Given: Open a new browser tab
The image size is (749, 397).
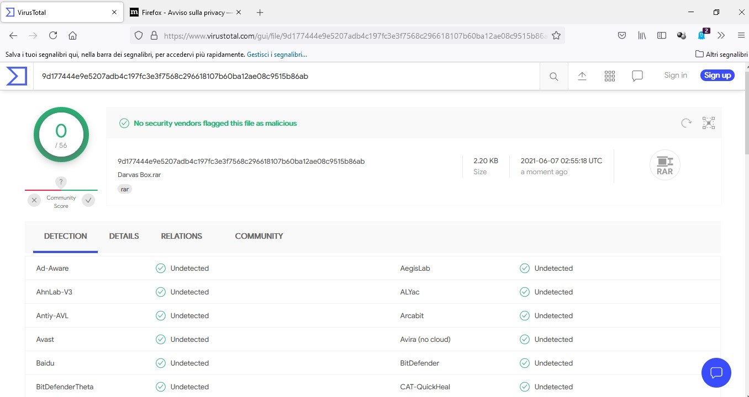Looking at the screenshot, I should tap(260, 12).
